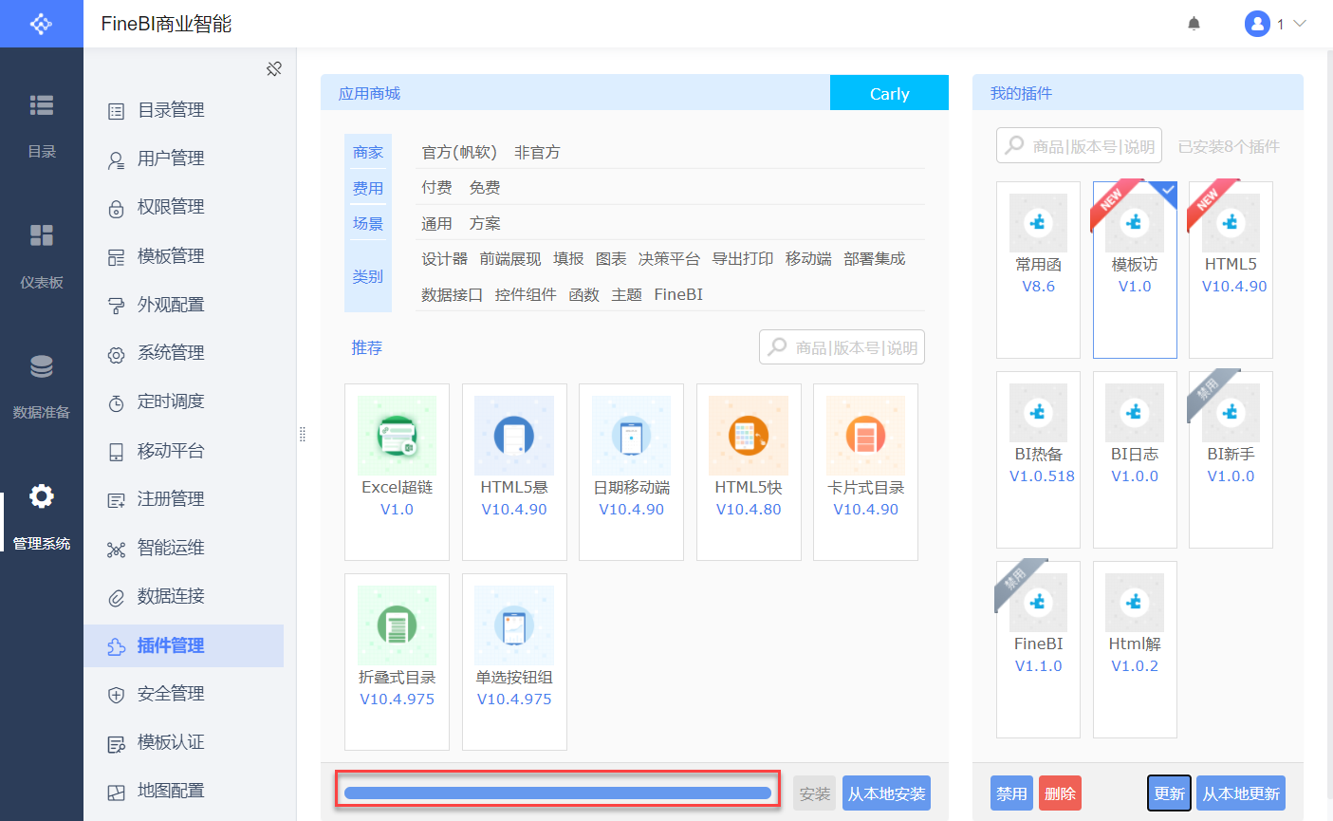Filter category by 图表
Image resolution: width=1333 pixels, height=821 pixels.
click(x=611, y=259)
